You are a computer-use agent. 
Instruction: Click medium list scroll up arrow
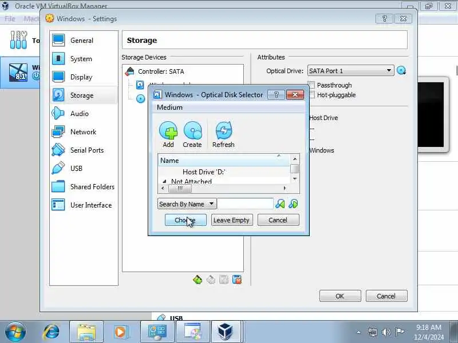tap(295, 159)
